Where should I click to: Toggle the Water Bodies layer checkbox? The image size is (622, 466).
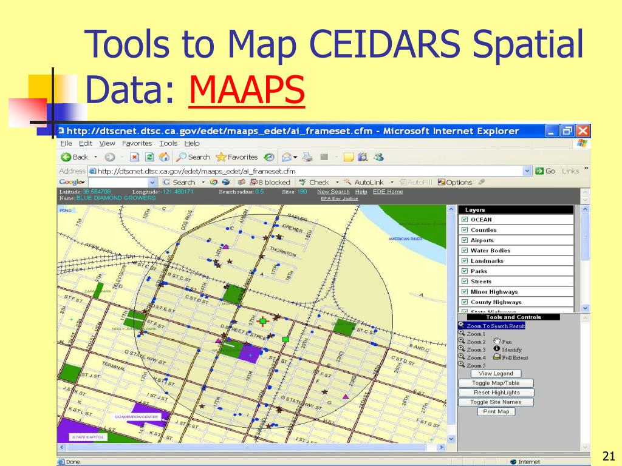(465, 250)
